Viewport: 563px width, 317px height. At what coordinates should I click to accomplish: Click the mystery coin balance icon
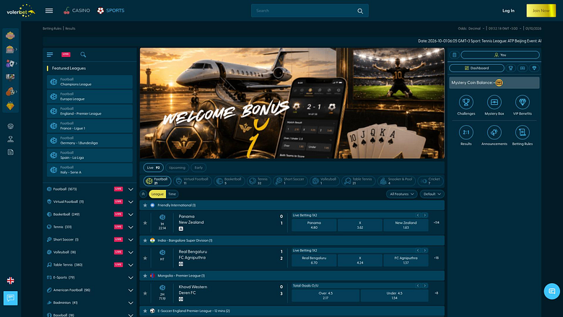(x=499, y=83)
